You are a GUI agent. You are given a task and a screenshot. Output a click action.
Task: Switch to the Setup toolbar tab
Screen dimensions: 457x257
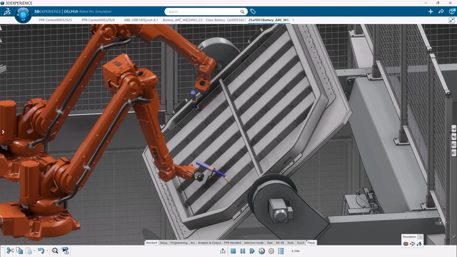[163, 243]
